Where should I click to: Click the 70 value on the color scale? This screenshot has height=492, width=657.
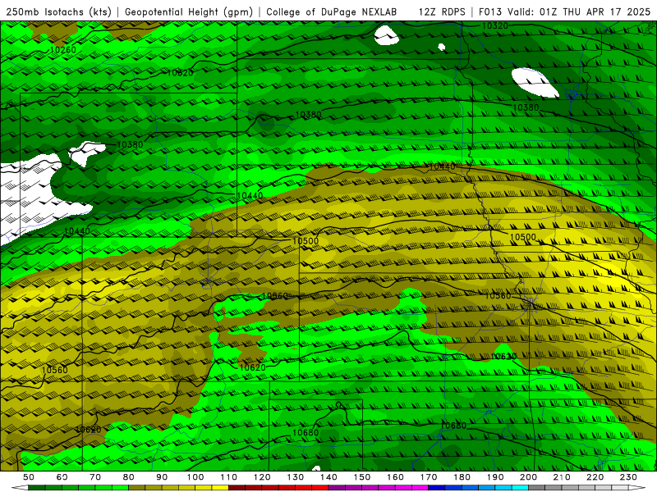[x=95, y=477]
